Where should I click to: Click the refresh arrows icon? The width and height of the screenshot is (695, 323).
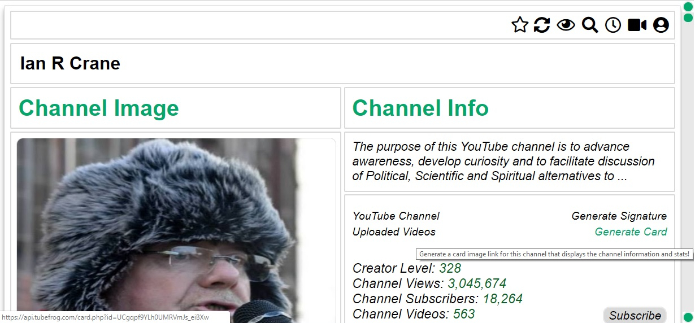click(542, 25)
